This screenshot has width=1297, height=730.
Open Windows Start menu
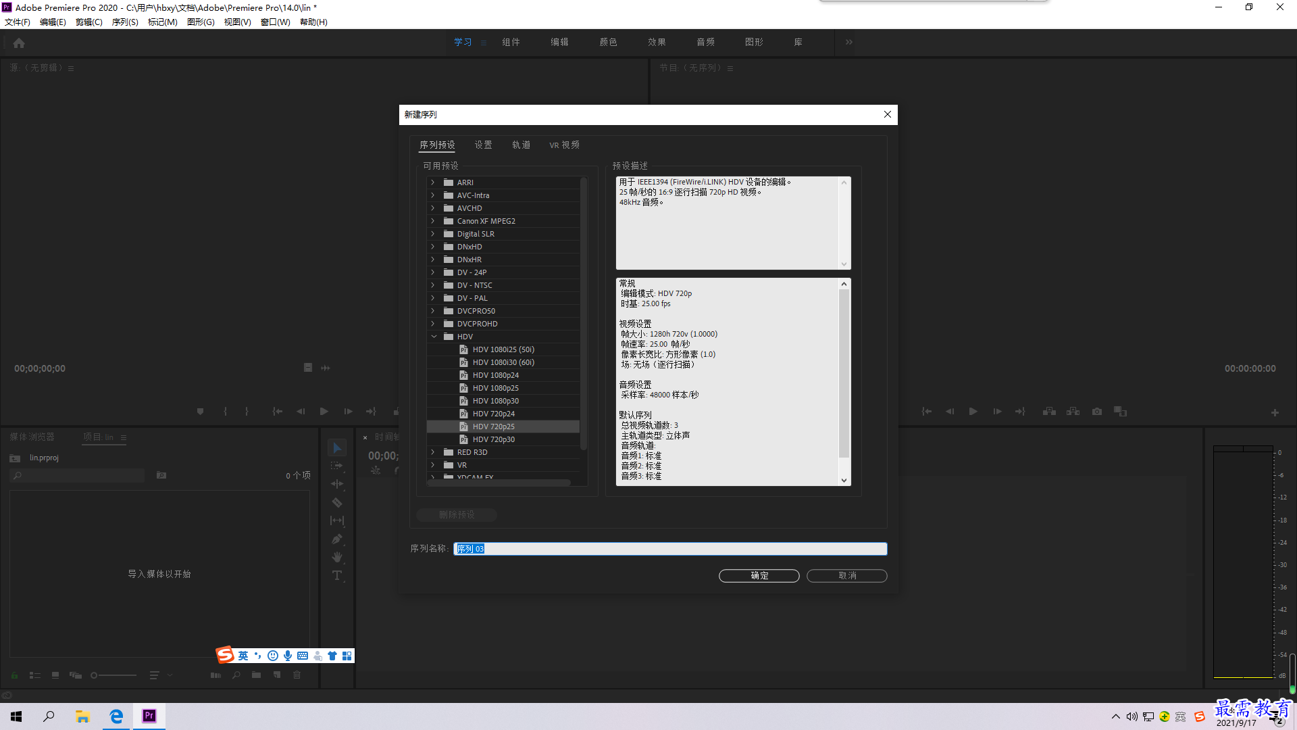[x=16, y=716]
